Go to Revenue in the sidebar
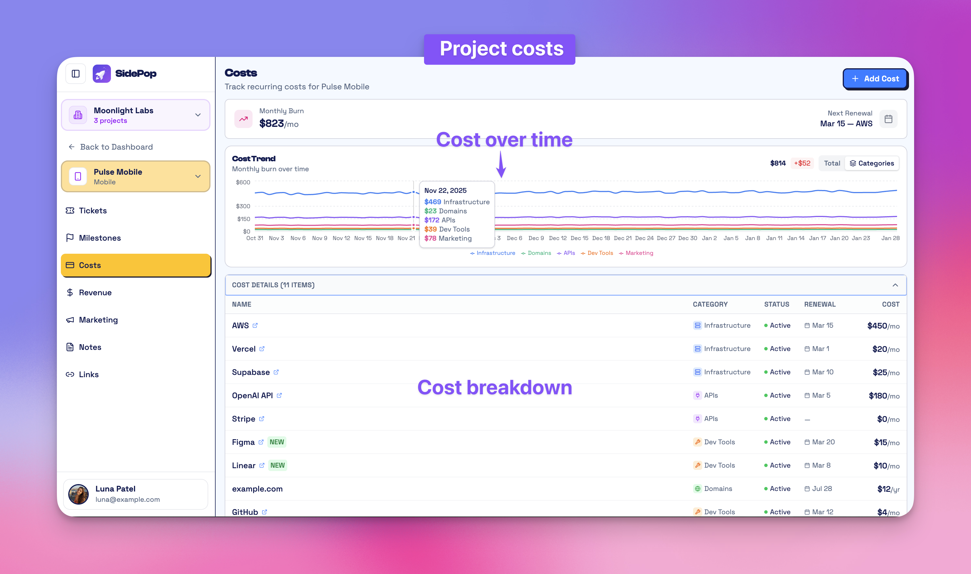 (x=95, y=292)
